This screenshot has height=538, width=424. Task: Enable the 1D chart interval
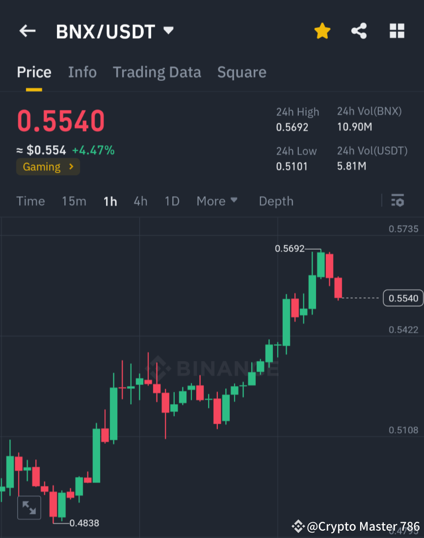[172, 201]
